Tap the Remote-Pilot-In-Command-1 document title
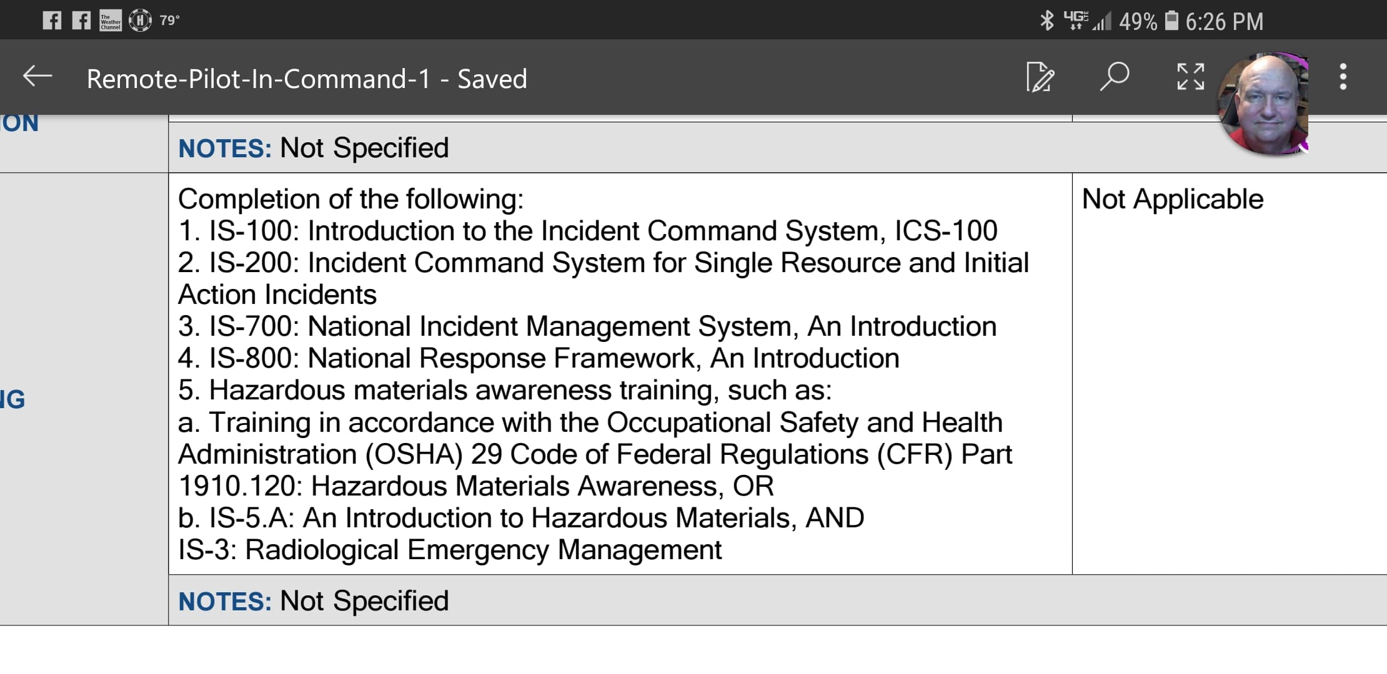The height and width of the screenshot is (674, 1387). (x=306, y=79)
